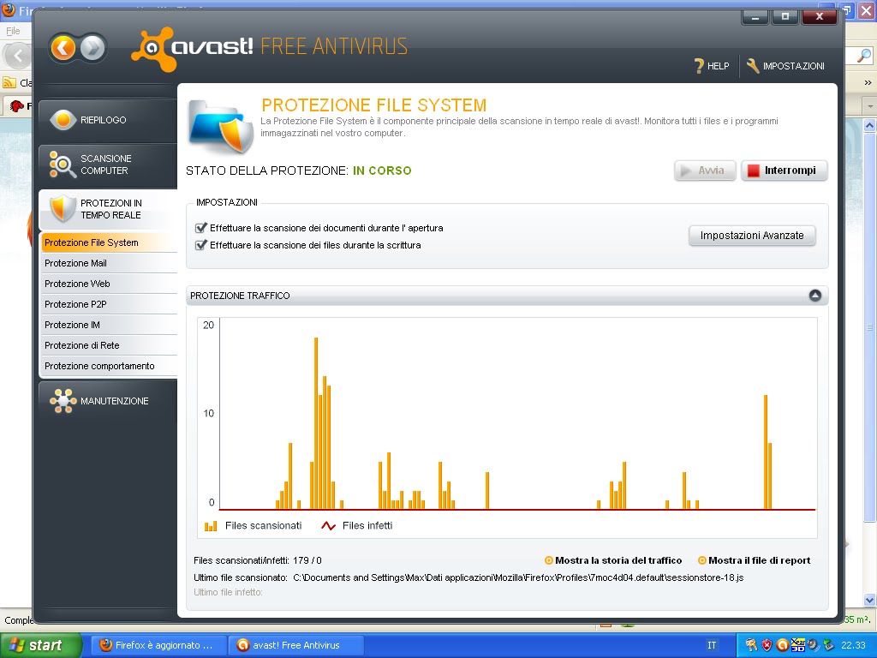Open the MANUTENZIONE section
The width and height of the screenshot is (877, 658).
pos(108,401)
